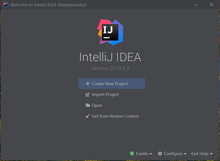Minimize the Welcome to IntelliJ IDEA window
This screenshot has height=161, width=220.
click(176, 5)
